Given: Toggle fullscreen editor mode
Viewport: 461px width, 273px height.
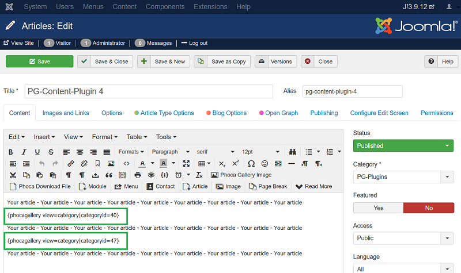Looking at the screenshot, I should [x=186, y=164].
